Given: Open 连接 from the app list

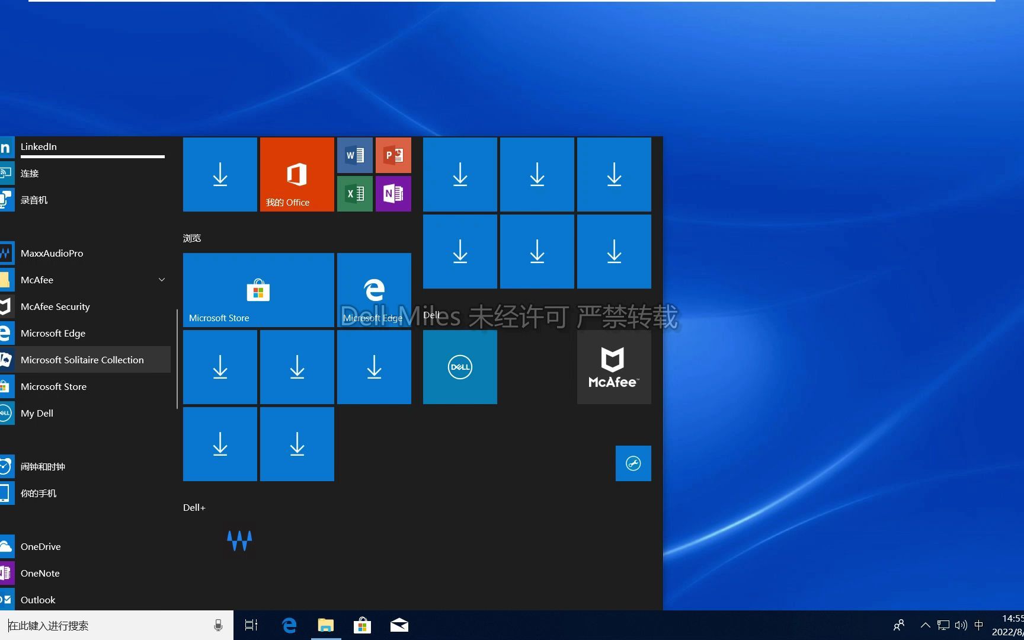Looking at the screenshot, I should (85, 173).
